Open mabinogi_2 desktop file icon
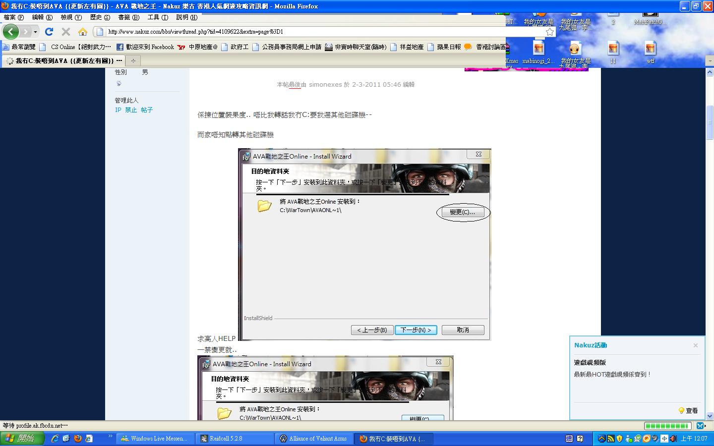 tap(538, 53)
